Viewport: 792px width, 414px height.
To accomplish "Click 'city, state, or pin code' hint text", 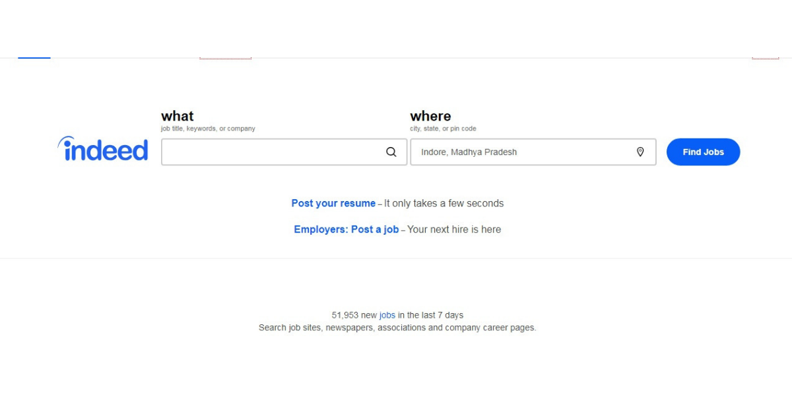I will point(443,129).
